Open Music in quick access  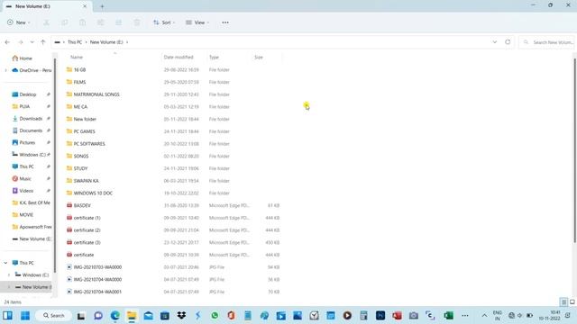[25, 178]
